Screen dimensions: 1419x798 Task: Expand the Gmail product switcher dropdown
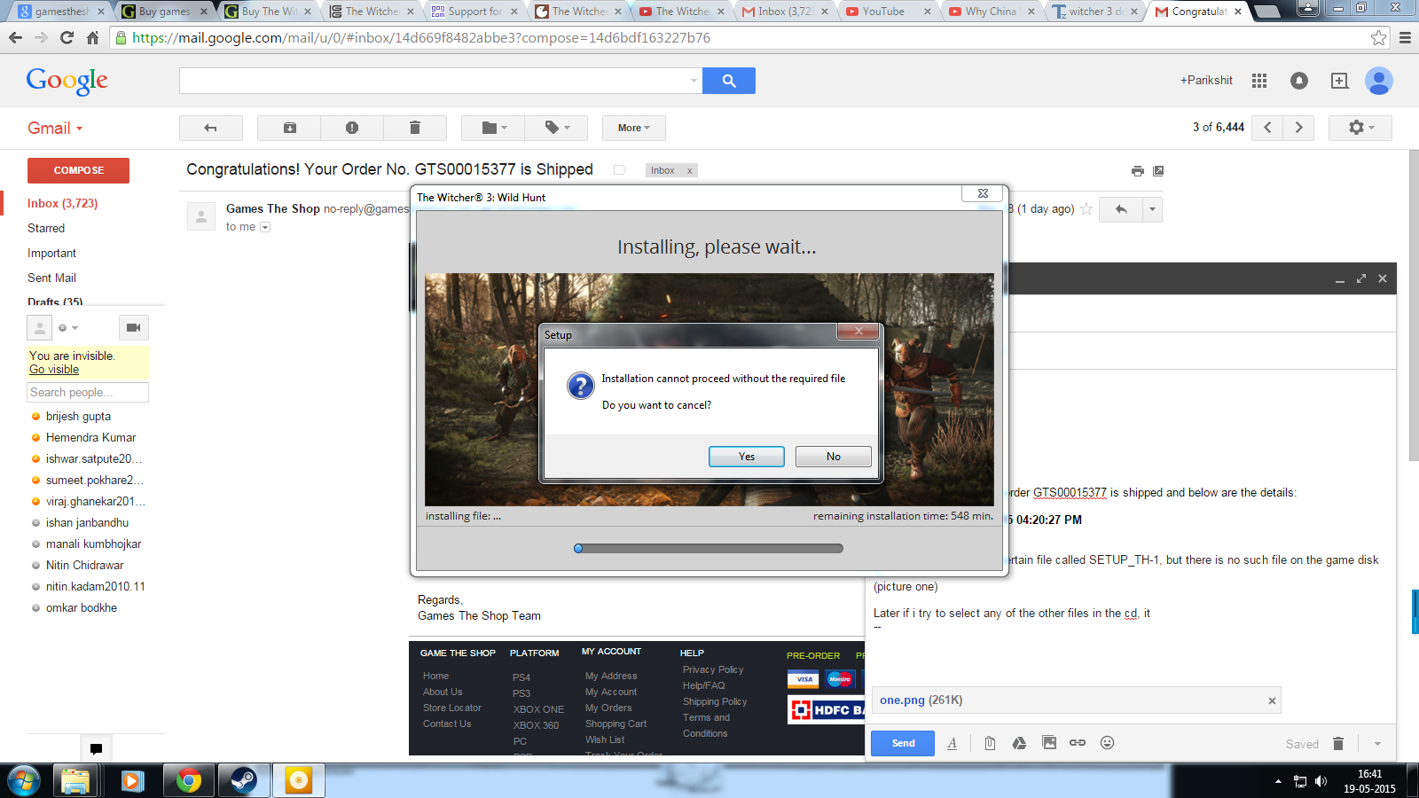click(x=55, y=128)
